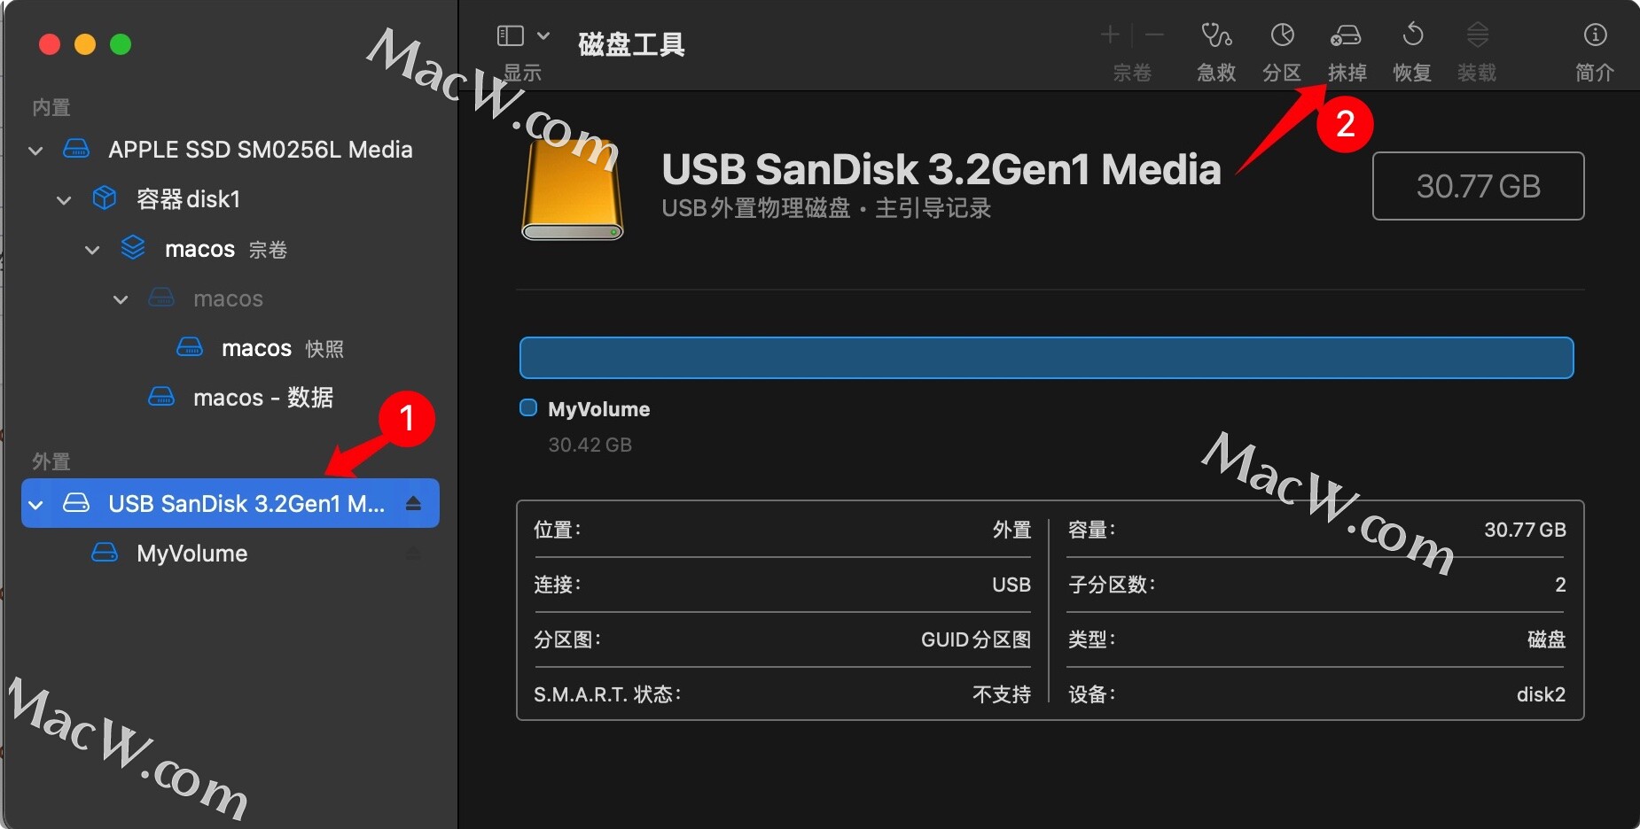Click the 30.42 GB volume size text
1640x829 pixels.
(590, 445)
